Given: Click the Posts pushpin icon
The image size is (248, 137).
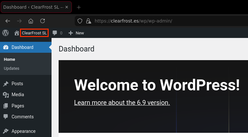Looking at the screenshot, I should pos(6,84).
